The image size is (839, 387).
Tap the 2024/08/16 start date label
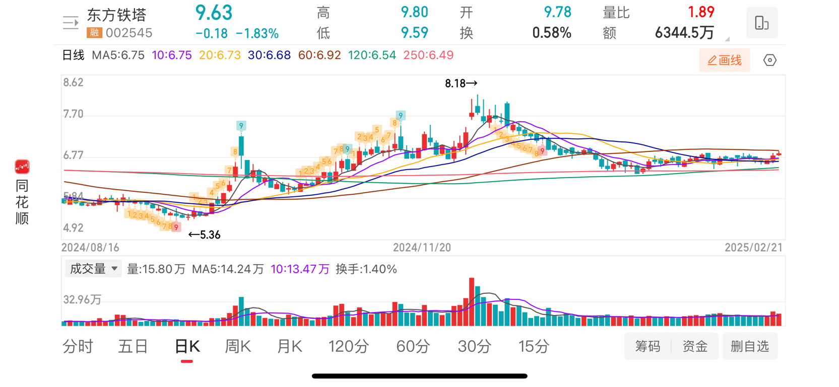[x=90, y=248]
